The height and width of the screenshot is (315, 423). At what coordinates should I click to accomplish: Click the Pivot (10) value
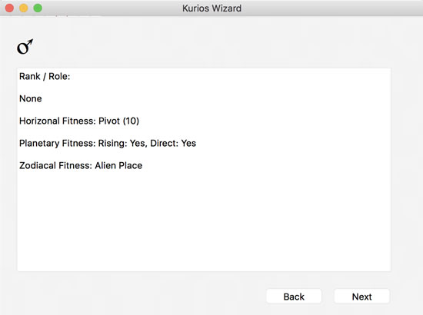pos(119,121)
